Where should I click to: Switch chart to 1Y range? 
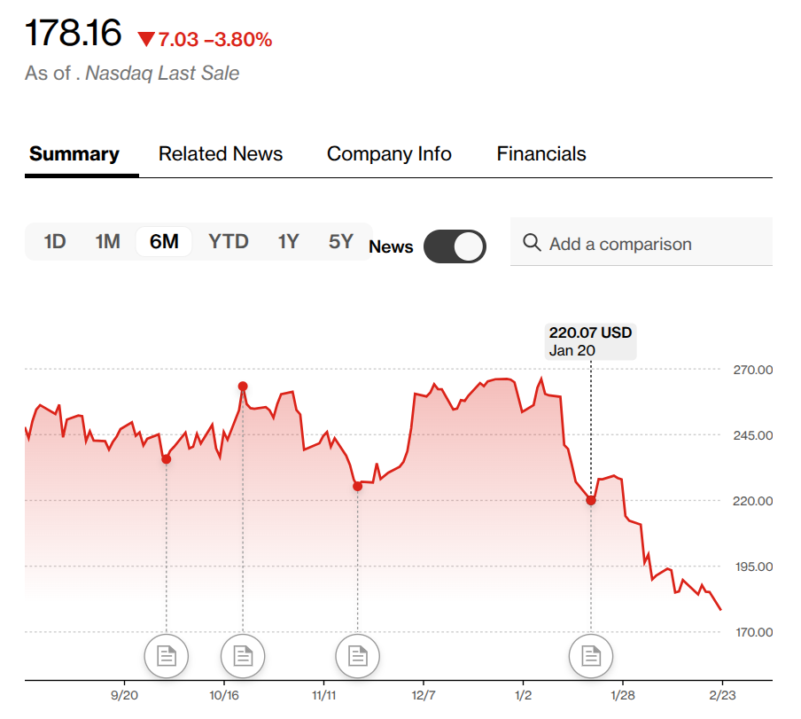(x=288, y=241)
